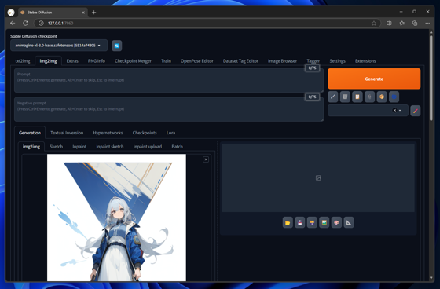Select the inner img2img sub-tab
The image size is (440, 289).
(31, 147)
